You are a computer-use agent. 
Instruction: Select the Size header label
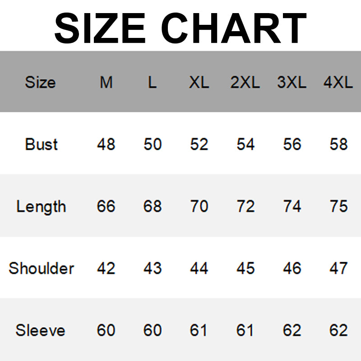coord(40,83)
